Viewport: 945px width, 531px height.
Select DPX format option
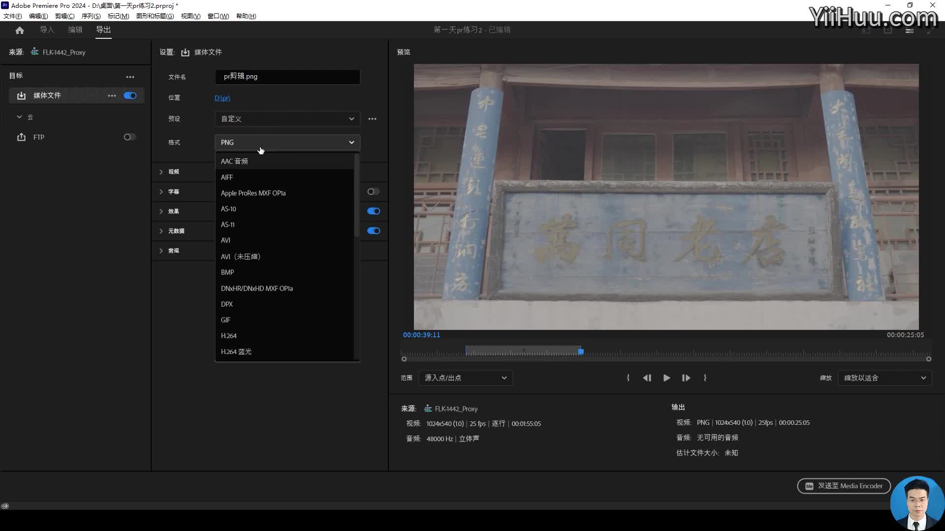click(284, 304)
